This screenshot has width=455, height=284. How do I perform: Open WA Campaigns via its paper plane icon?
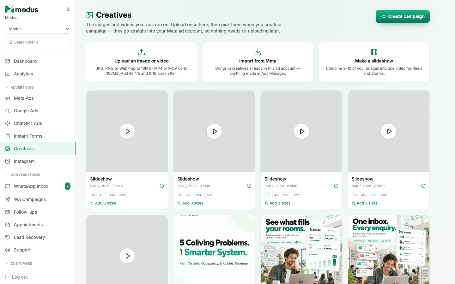tap(8, 199)
